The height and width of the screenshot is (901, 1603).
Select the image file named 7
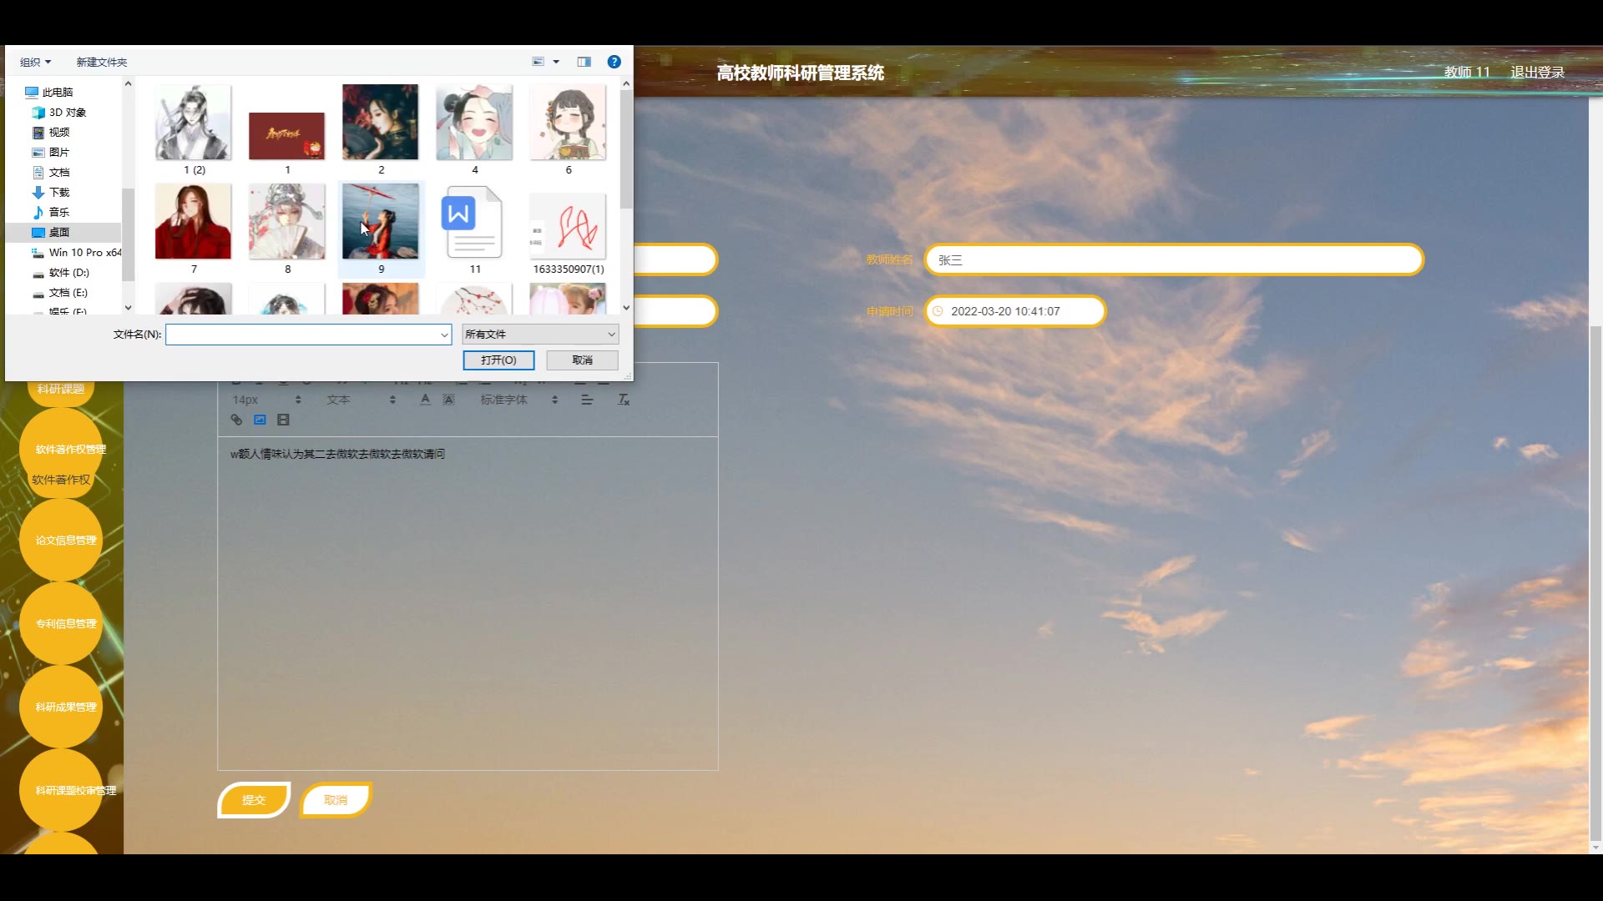[x=194, y=229]
